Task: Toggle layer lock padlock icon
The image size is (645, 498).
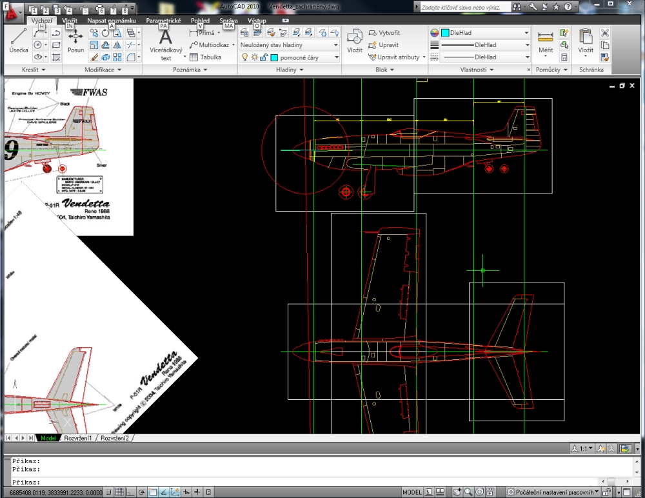Action: [x=264, y=57]
